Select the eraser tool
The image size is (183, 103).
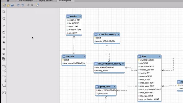tap(4, 25)
